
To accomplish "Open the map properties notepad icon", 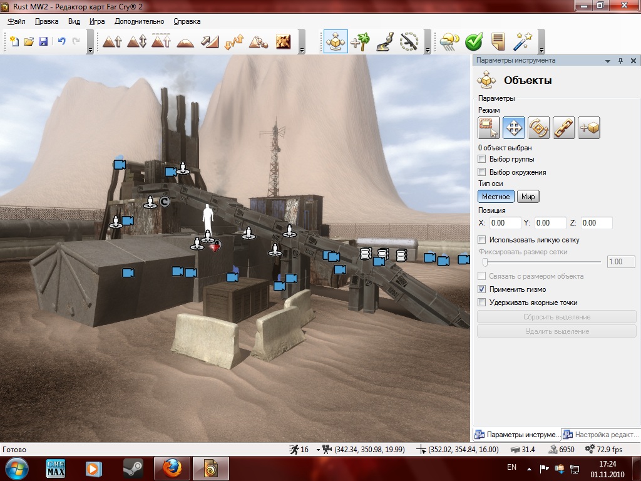I will (x=498, y=41).
